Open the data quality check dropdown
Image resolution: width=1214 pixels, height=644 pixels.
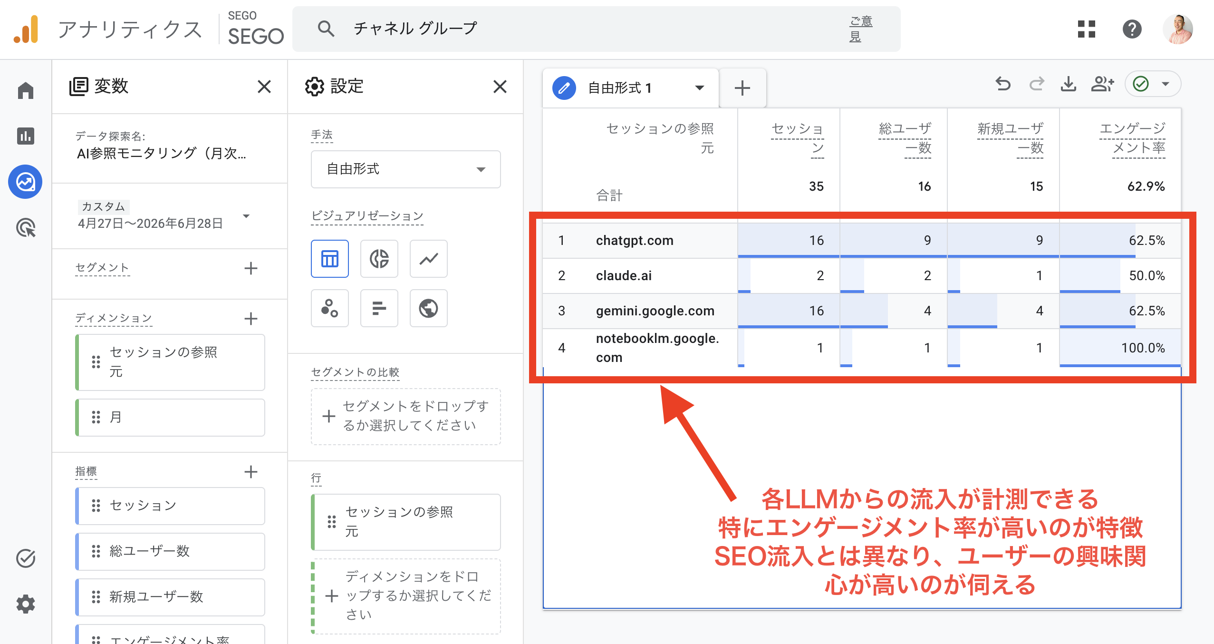tap(1153, 84)
